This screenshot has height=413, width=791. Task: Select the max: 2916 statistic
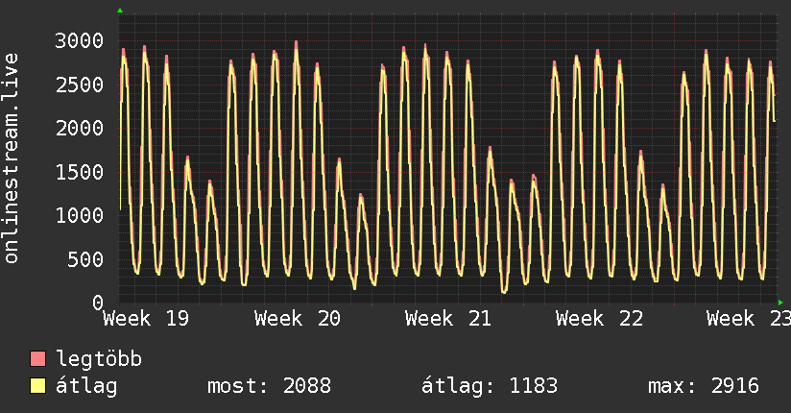[x=704, y=386]
